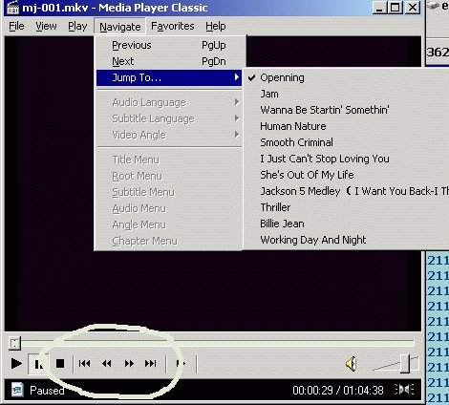The width and height of the screenshot is (449, 405).
Task: Click the rewind (decrease speed) button
Action: pos(107,363)
